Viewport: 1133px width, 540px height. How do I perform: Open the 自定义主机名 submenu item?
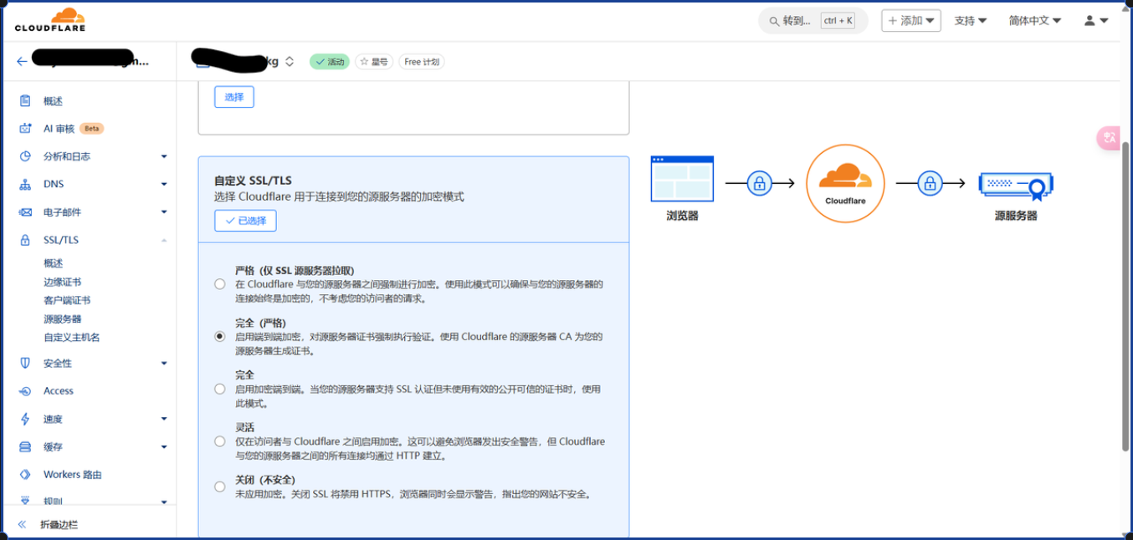[x=72, y=338]
